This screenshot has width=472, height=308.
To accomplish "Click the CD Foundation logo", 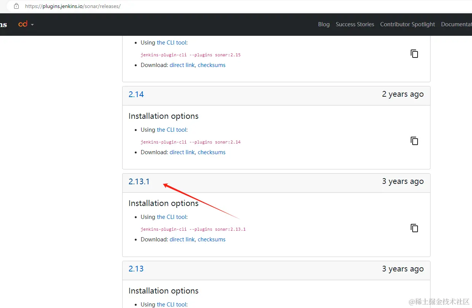I will pyautogui.click(x=23, y=24).
